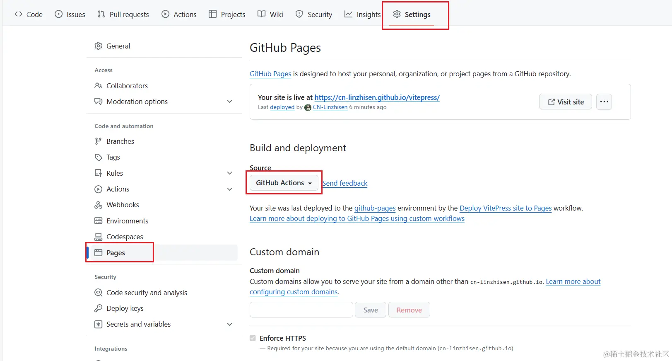Click the Collaborators people icon
The height and width of the screenshot is (361, 672).
99,85
